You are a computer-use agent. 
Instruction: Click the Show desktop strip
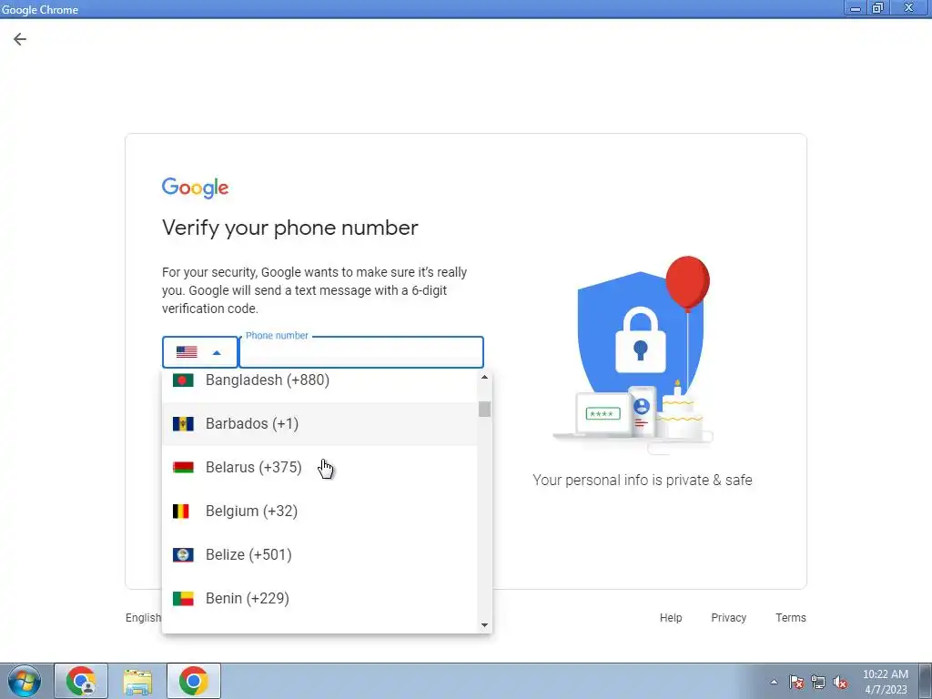(926, 681)
